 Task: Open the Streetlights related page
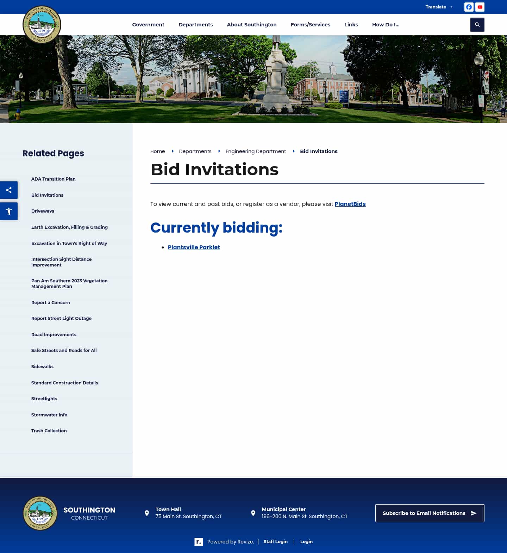44,398
